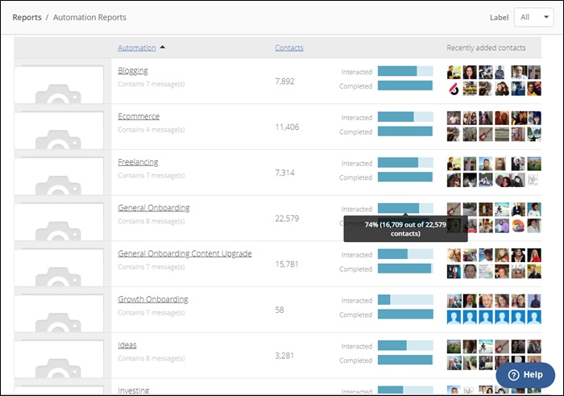The height and width of the screenshot is (396, 564).
Task: Click the General Onboarding placeholder camera thumbnail
Action: (x=59, y=222)
